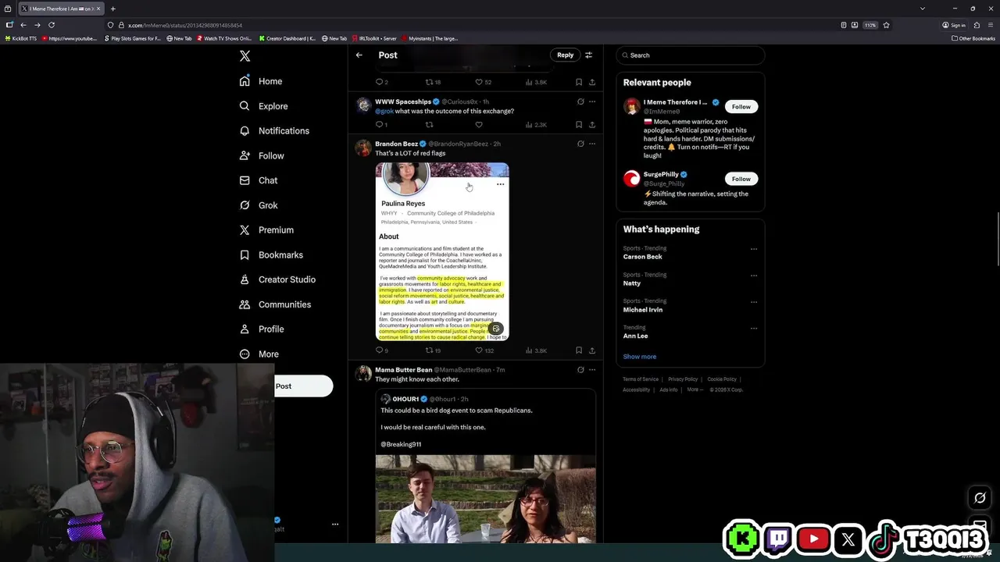Open more options on WWW Spaceships post
The height and width of the screenshot is (562, 1000).
(x=592, y=101)
